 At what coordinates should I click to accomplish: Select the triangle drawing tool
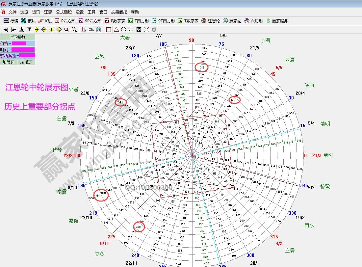click(116, 30)
